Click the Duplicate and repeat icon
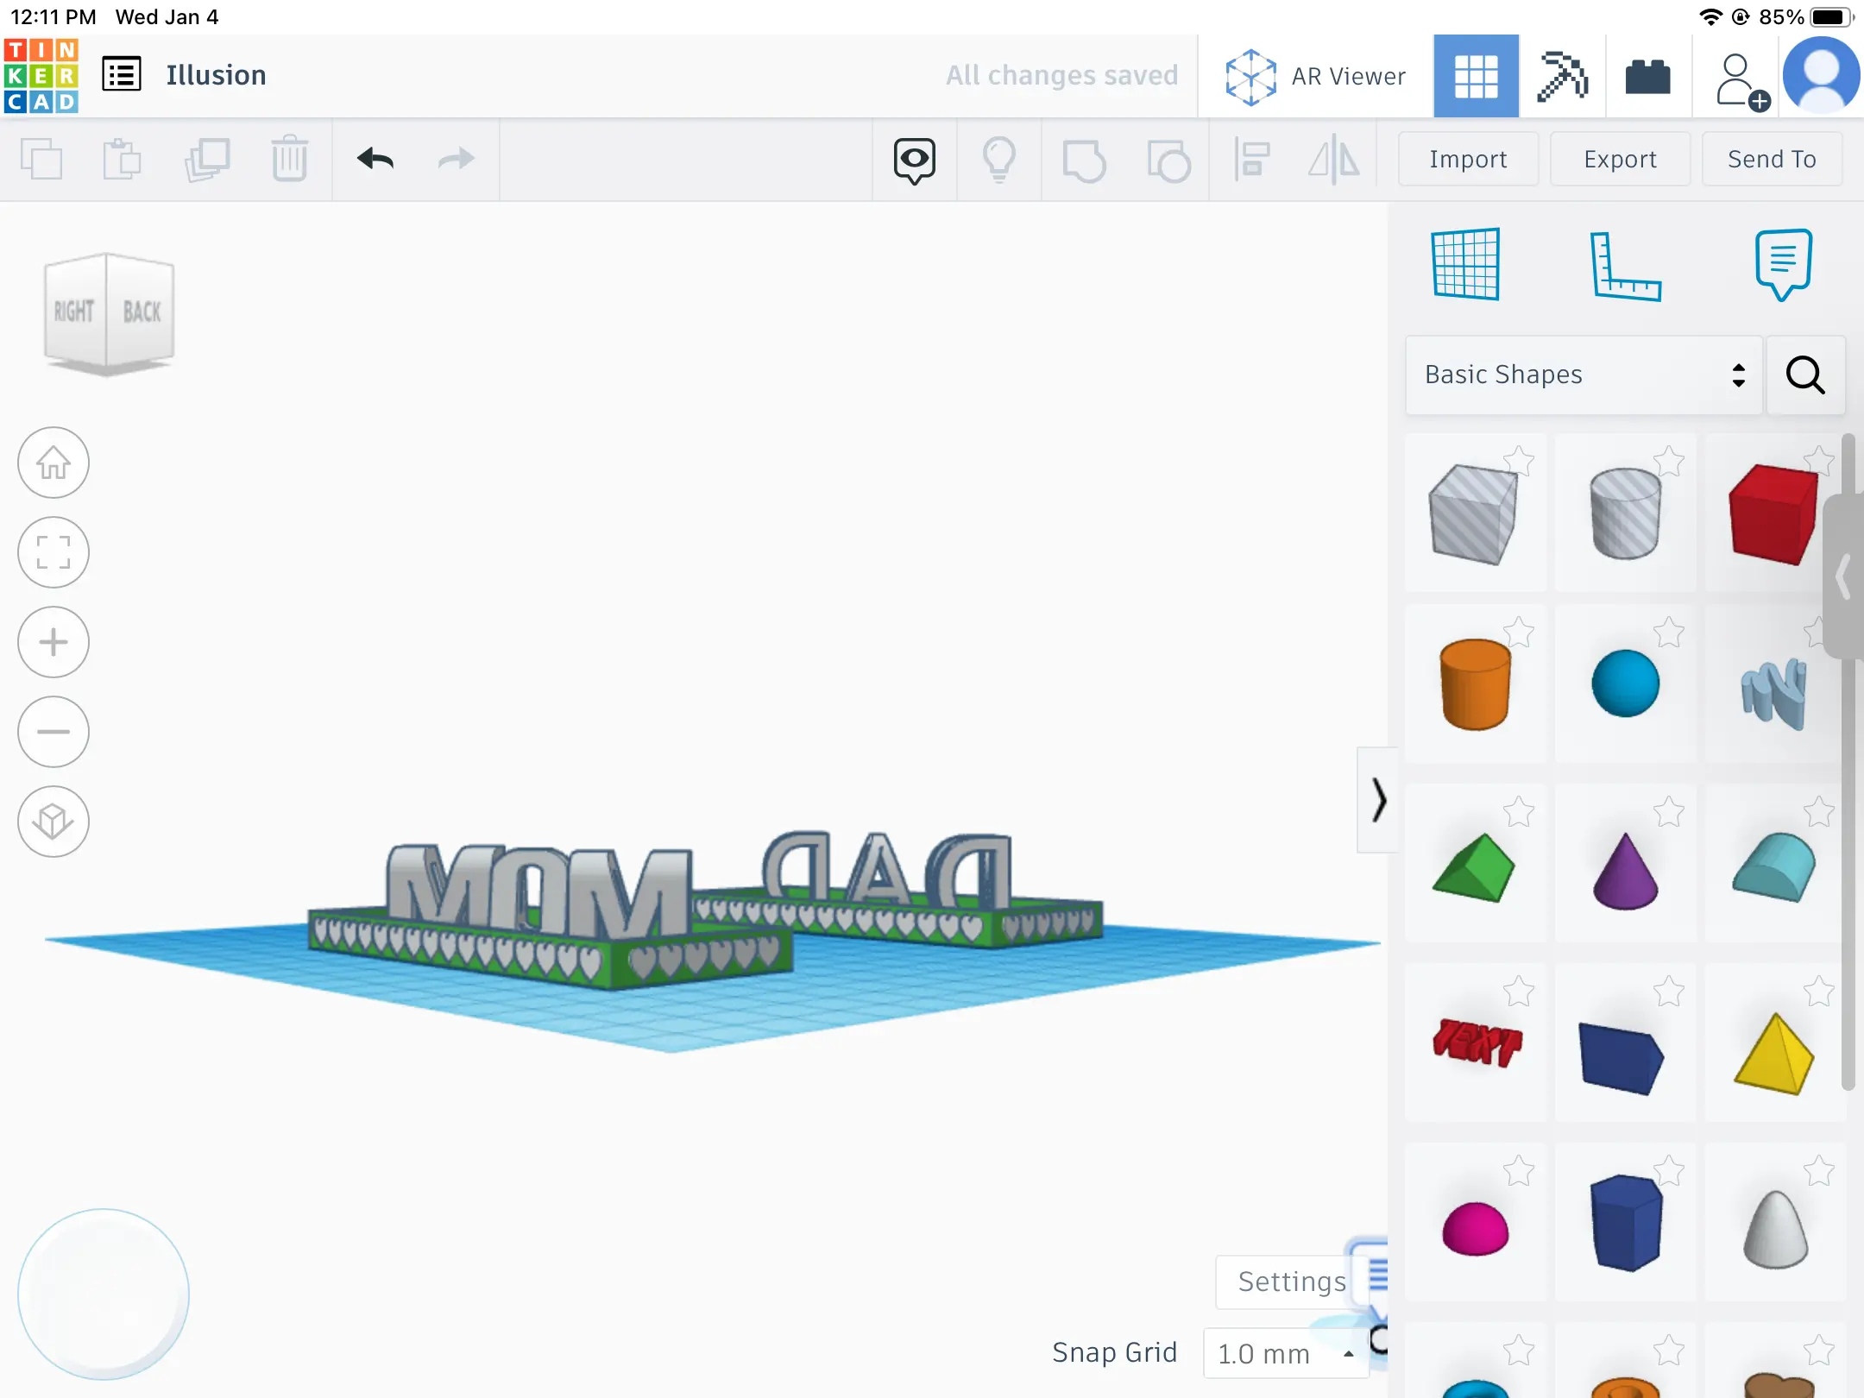Image resolution: width=1864 pixels, height=1398 pixels. 207,159
